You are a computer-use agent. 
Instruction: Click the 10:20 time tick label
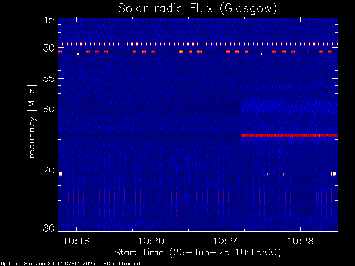(x=151, y=241)
